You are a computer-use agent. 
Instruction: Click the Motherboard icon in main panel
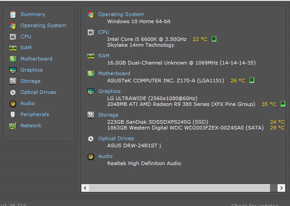[x=91, y=74]
